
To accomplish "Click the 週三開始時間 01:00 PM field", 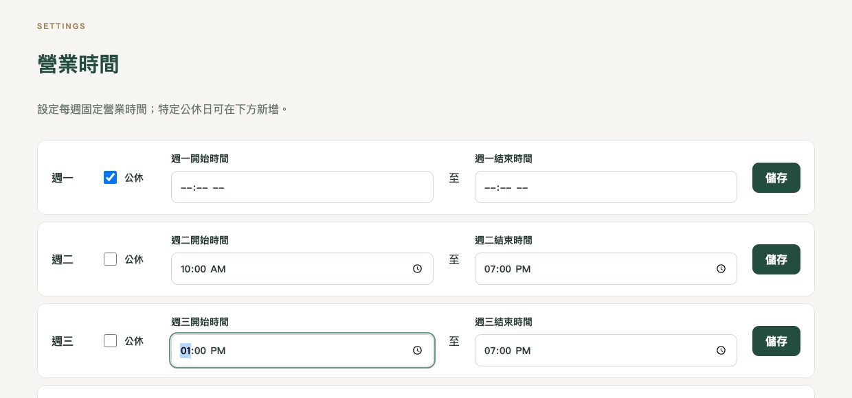I will click(x=302, y=351).
